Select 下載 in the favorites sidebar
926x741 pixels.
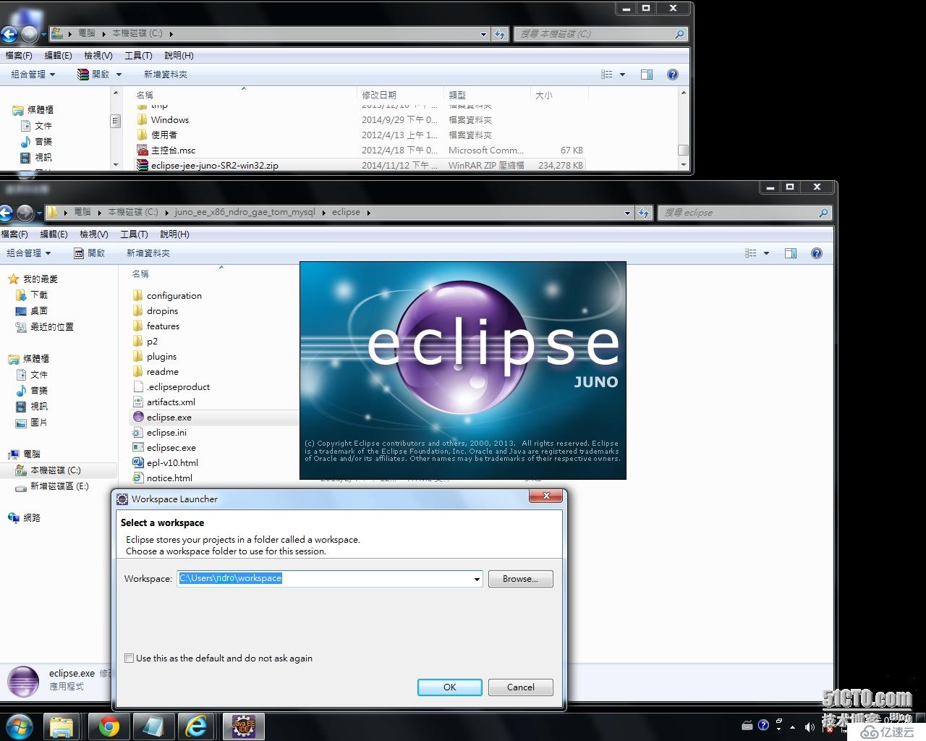coord(39,295)
